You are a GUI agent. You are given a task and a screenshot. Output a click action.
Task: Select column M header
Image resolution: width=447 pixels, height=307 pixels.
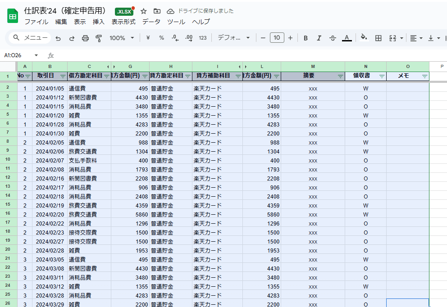pyautogui.click(x=313, y=66)
